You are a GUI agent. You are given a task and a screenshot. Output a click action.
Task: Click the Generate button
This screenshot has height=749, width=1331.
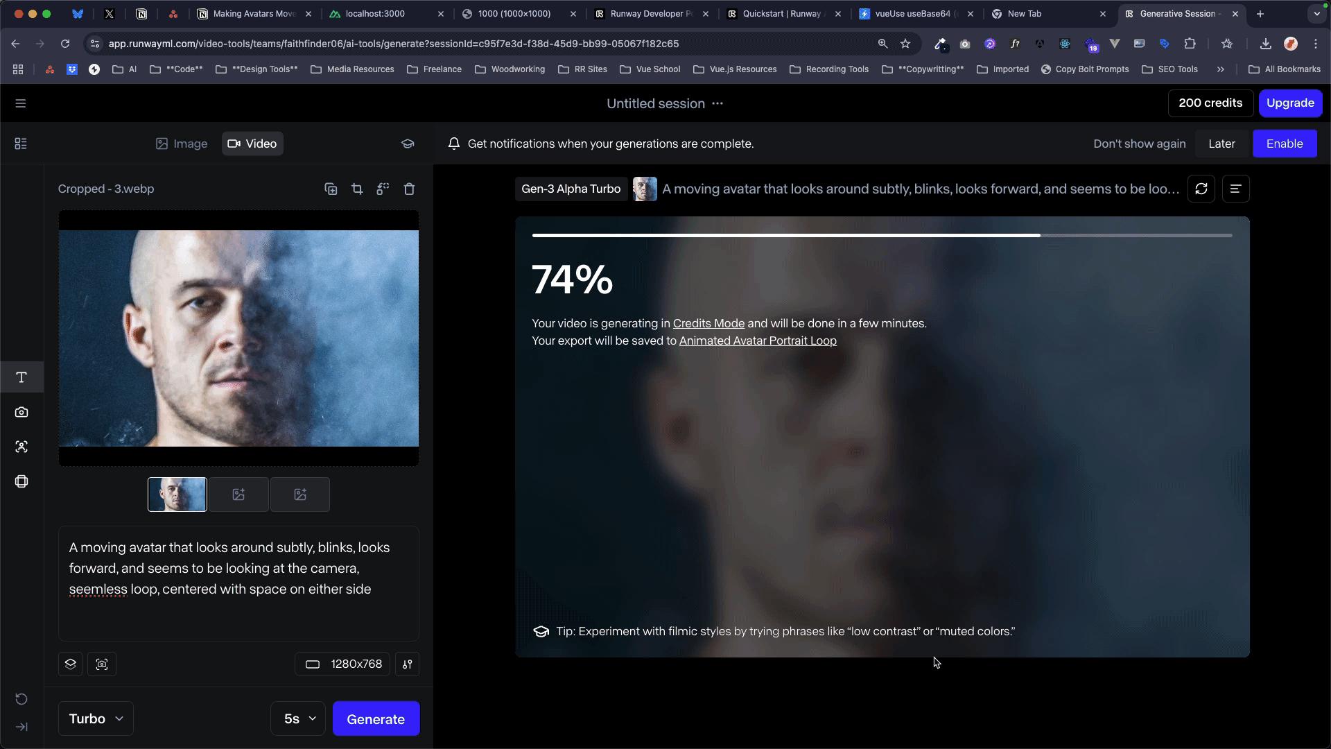(x=376, y=718)
